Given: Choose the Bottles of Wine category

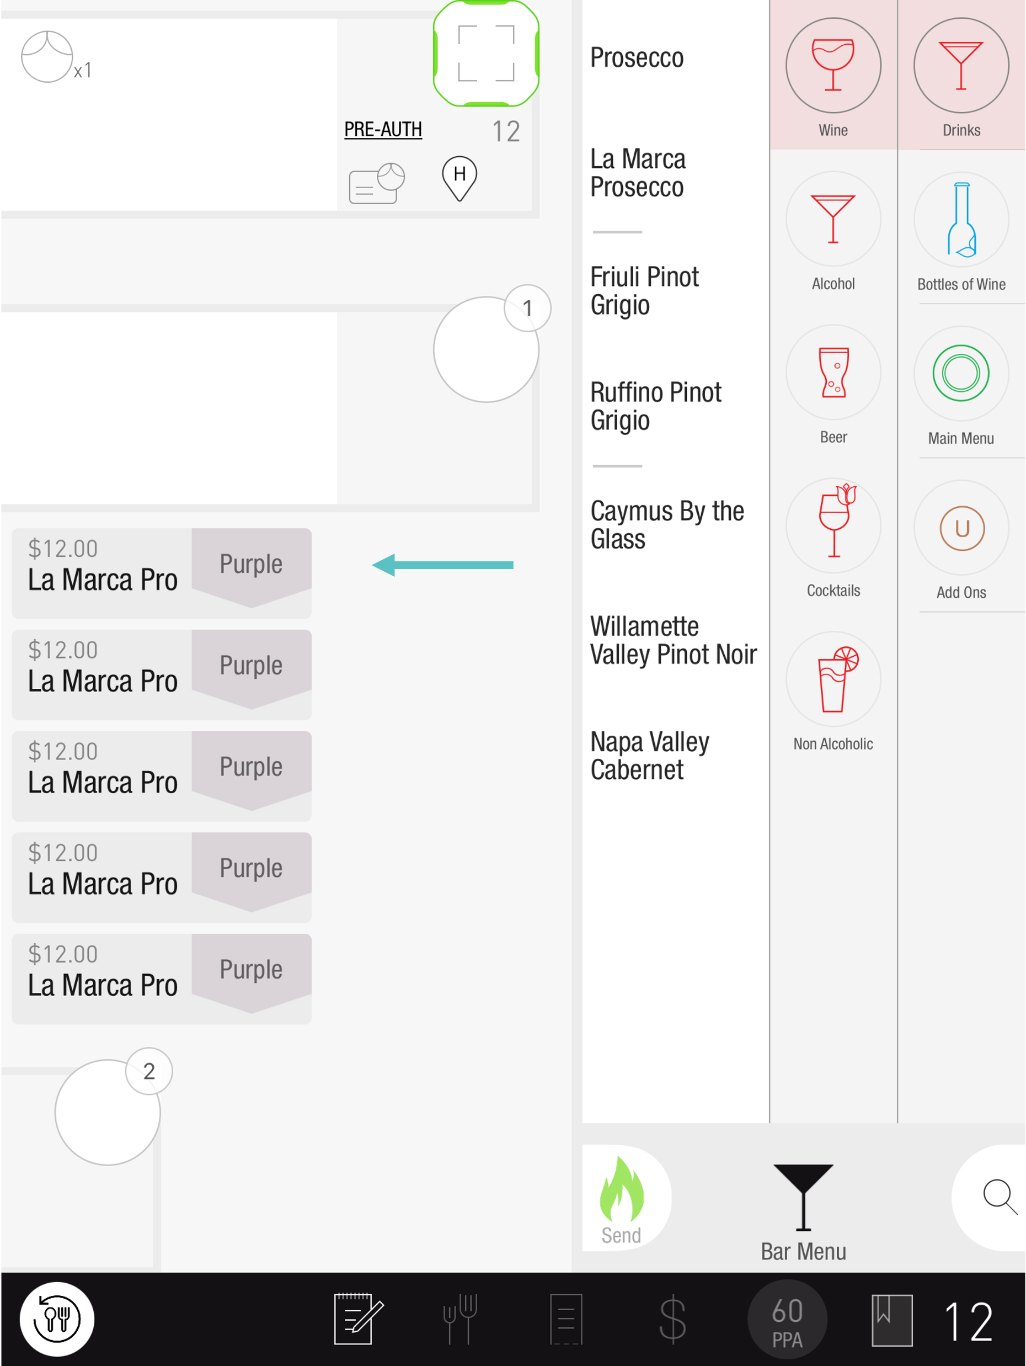Looking at the screenshot, I should 960,220.
